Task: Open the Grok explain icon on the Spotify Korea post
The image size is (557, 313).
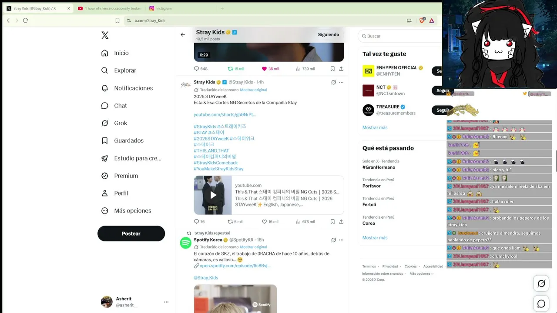Action: coord(333,240)
